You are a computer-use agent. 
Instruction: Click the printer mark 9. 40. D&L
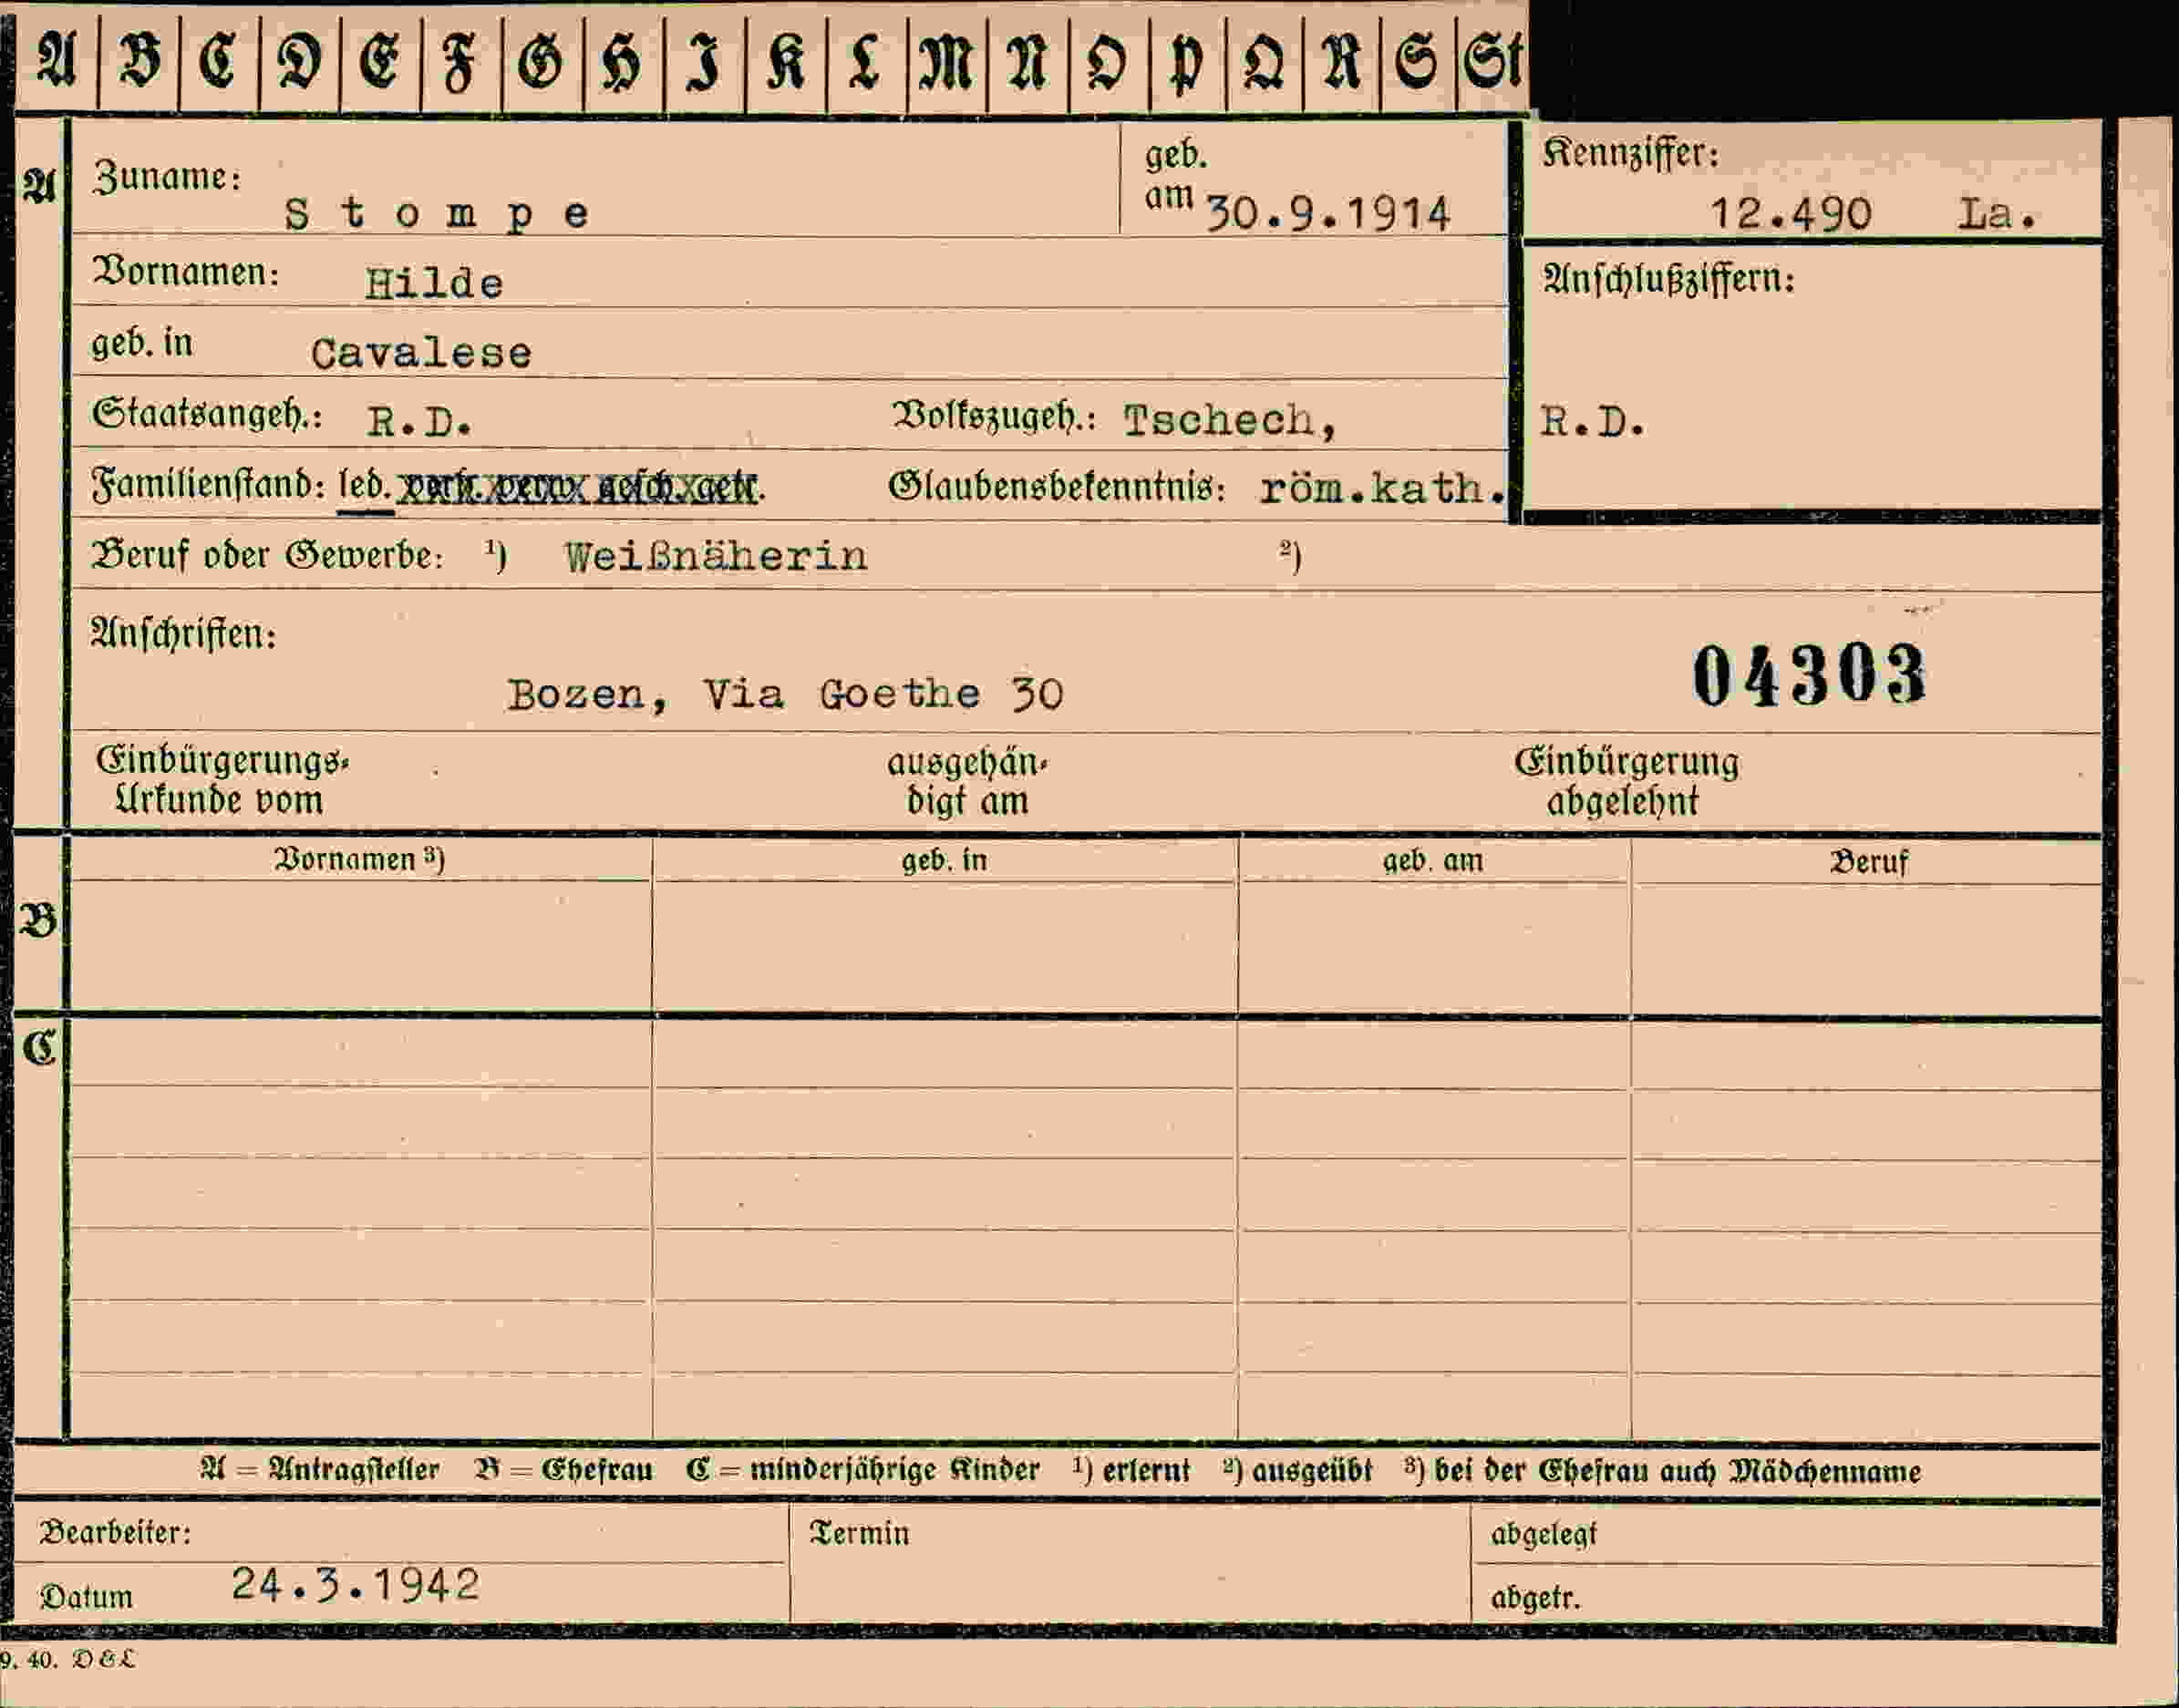click(x=67, y=1660)
